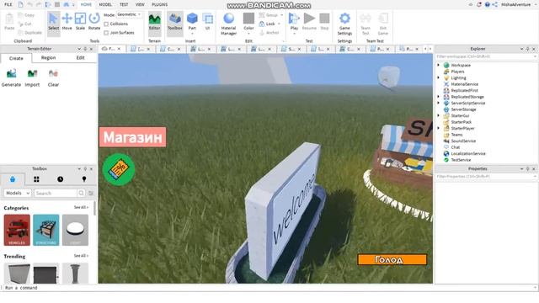Toggle the Join Surfaces checkbox
This screenshot has height=303, width=539.
[x=106, y=33]
